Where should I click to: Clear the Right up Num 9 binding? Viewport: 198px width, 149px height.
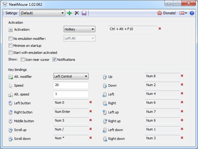[x=182, y=120]
